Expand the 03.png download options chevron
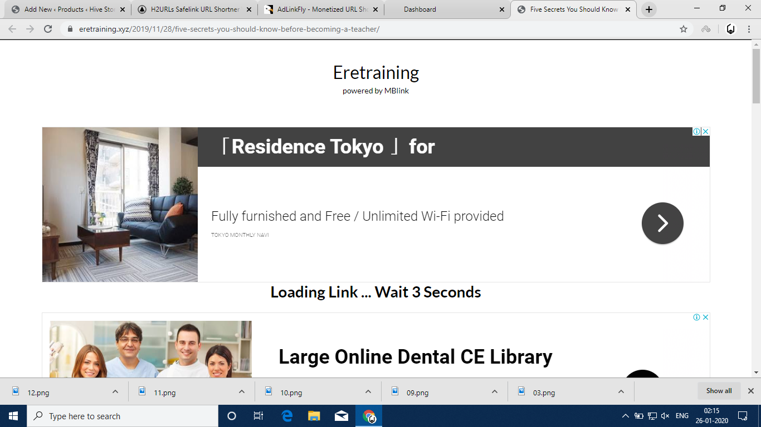 (x=621, y=392)
